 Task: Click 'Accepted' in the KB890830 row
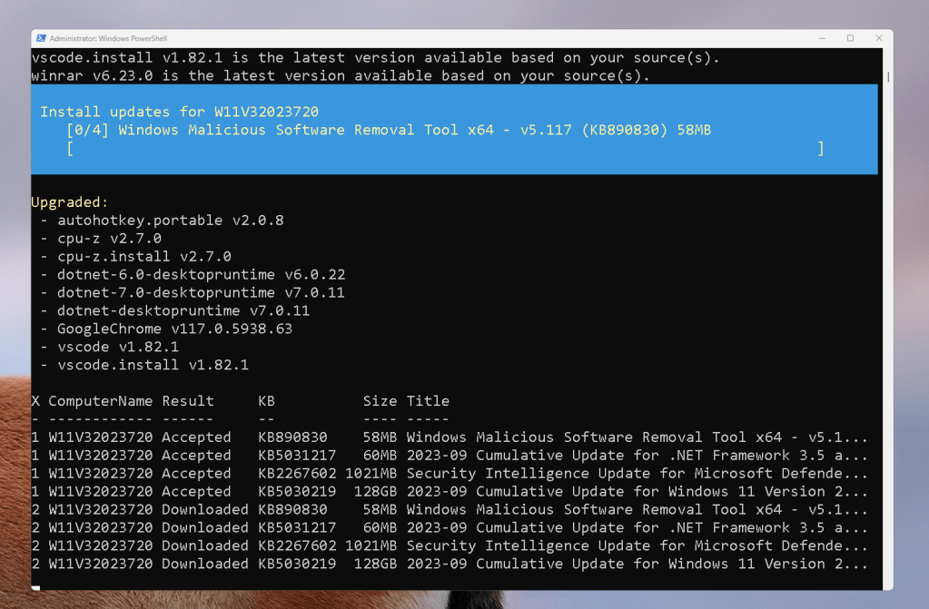(196, 437)
